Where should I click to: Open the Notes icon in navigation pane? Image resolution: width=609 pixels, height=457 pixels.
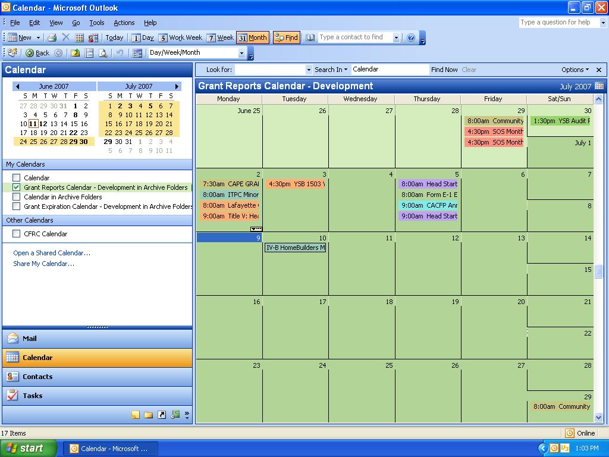click(136, 415)
